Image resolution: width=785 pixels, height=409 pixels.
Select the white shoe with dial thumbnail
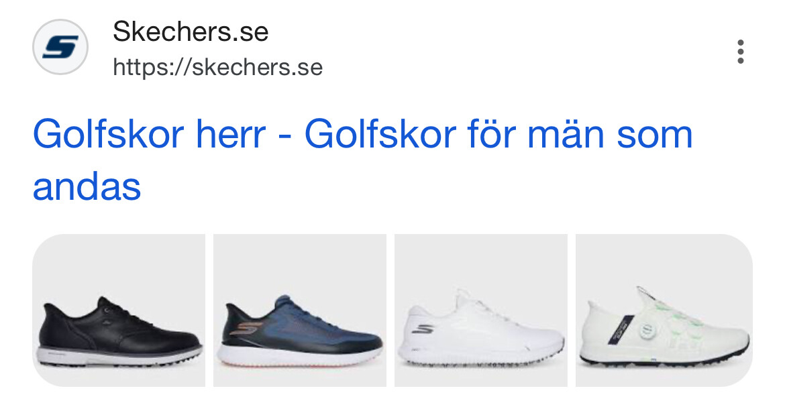[664, 310]
